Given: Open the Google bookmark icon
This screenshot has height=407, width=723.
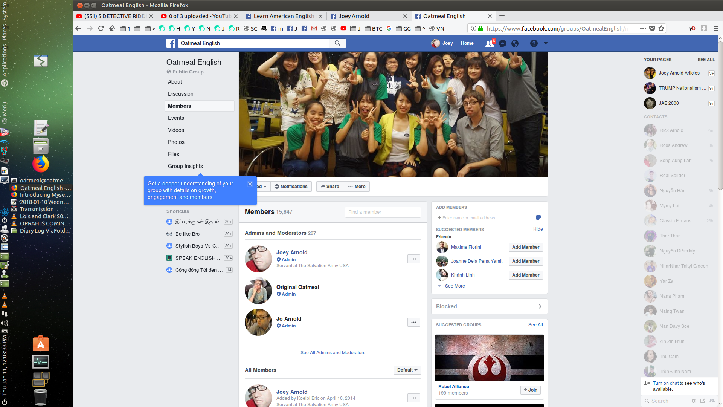Looking at the screenshot, I should click(389, 28).
